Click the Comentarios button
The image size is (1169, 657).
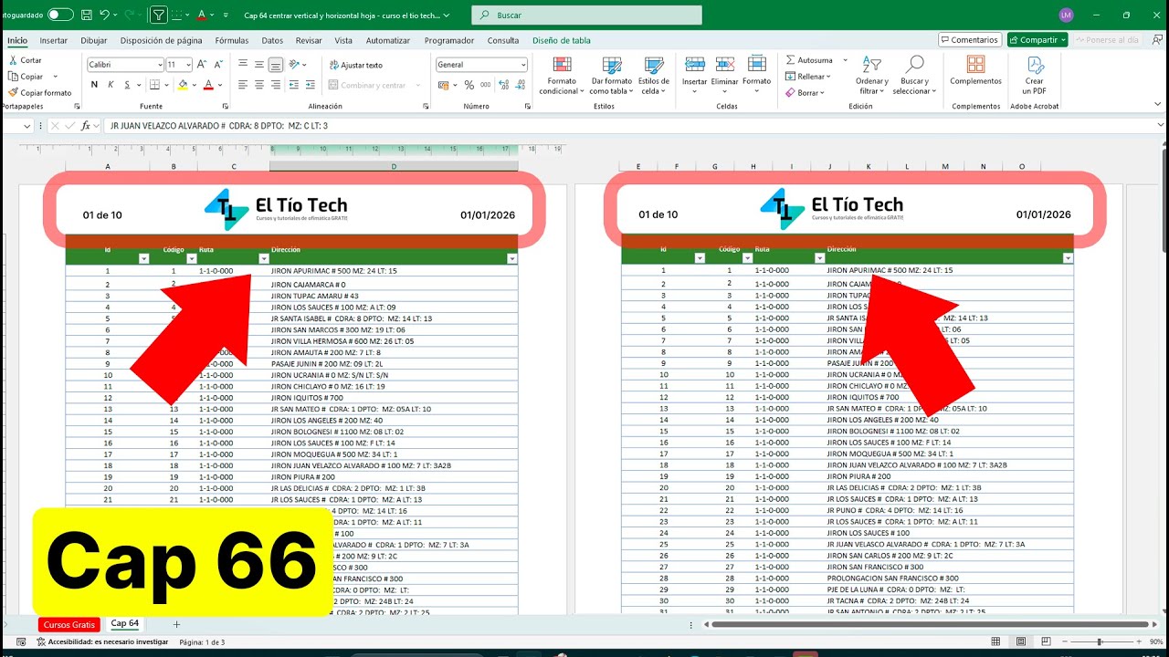click(970, 40)
